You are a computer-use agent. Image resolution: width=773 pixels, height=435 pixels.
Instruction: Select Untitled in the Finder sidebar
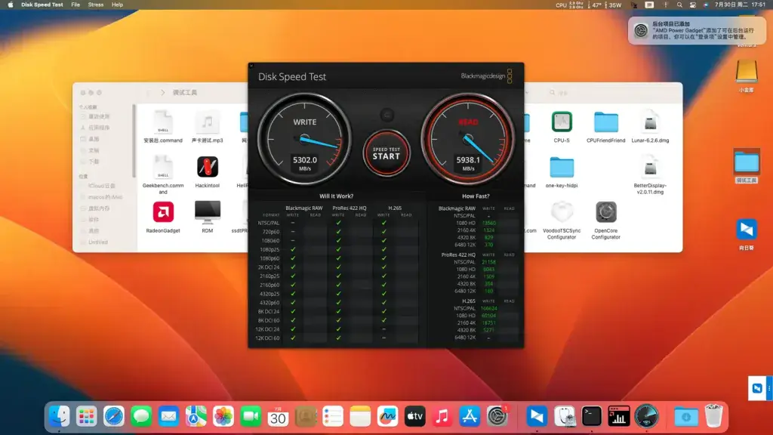(97, 242)
